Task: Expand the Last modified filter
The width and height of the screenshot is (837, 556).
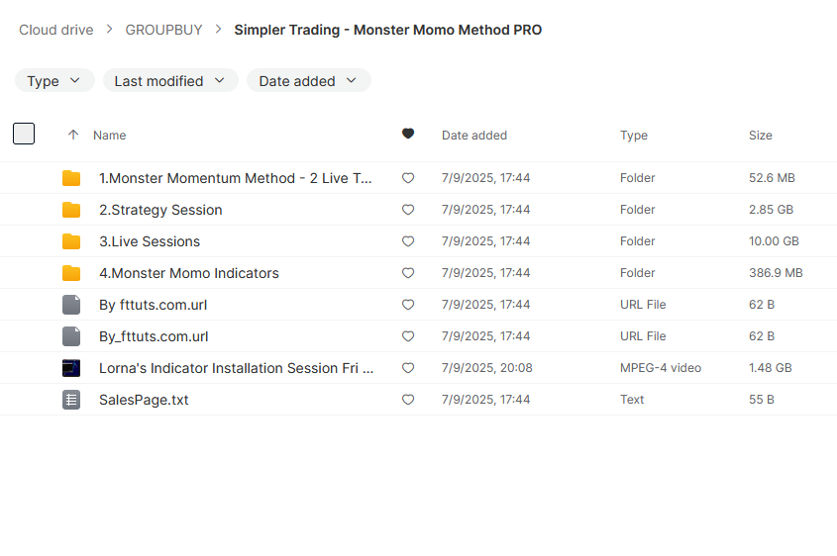Action: (170, 80)
